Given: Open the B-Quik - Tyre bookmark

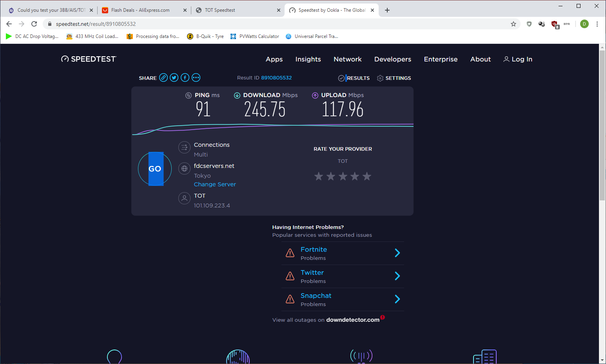Looking at the screenshot, I should point(205,36).
